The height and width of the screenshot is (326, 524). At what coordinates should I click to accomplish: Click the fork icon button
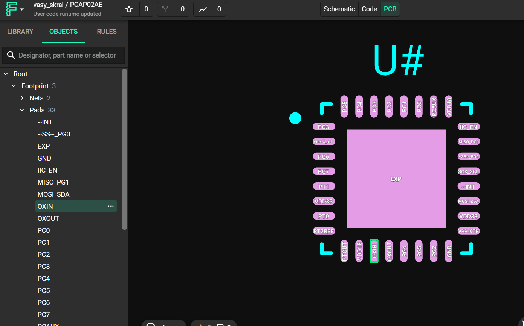pos(165,9)
